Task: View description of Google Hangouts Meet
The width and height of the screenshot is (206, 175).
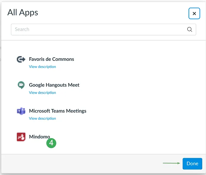Action: (42, 93)
